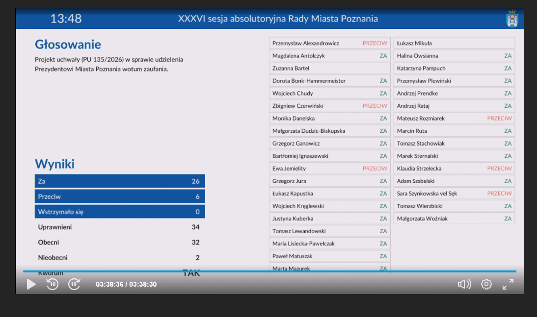The image size is (537, 317).
Task: Click Wojciech Chudy's row
Action: click(x=329, y=94)
